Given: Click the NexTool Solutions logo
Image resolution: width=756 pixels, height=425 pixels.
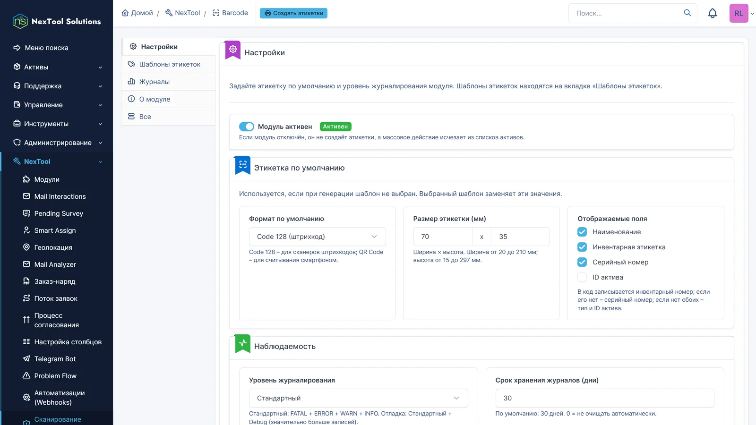Looking at the screenshot, I should 57,21.
